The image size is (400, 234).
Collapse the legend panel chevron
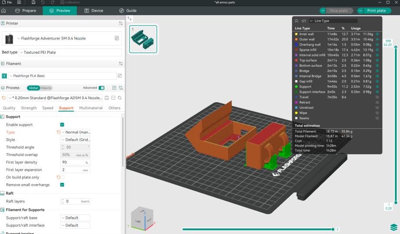(x=296, y=21)
